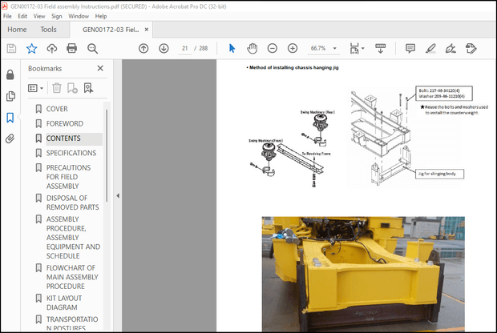Add a new bookmark

pos(72,88)
